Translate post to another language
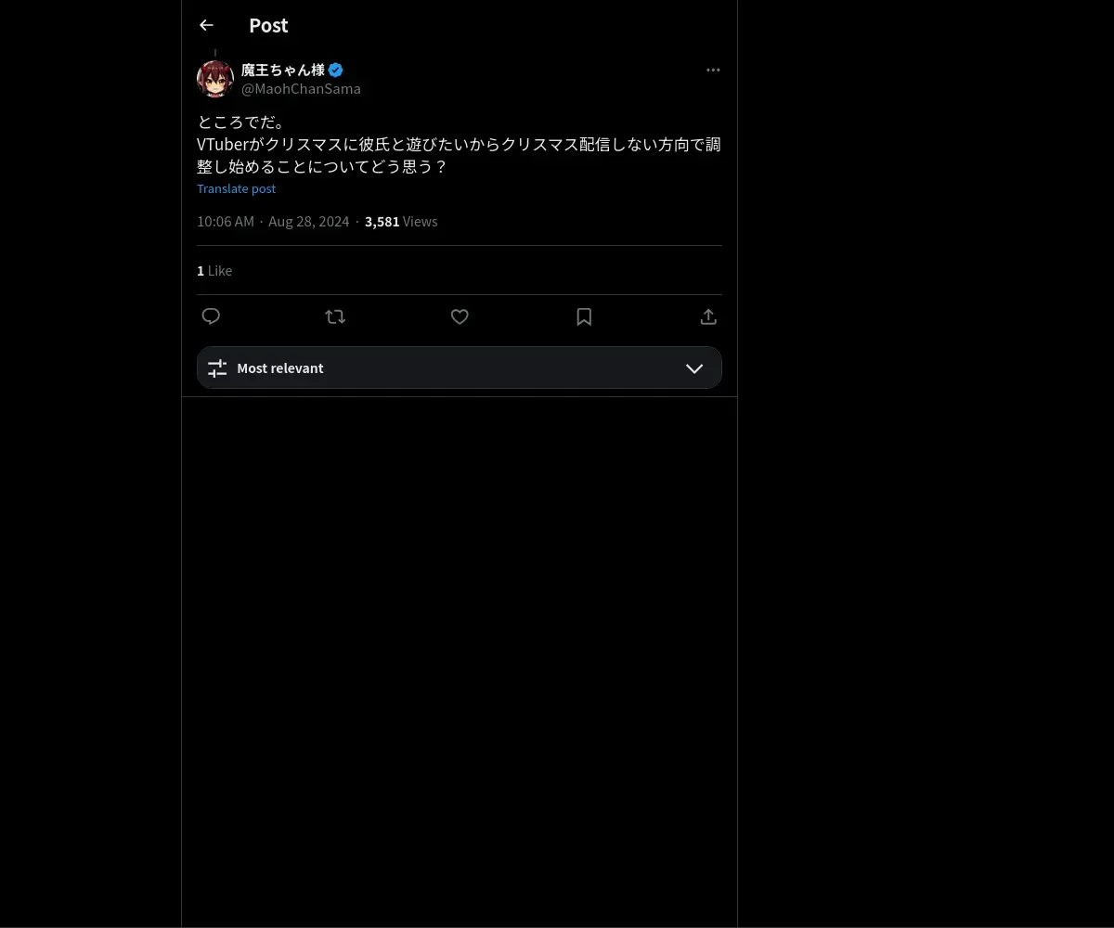 coord(236,188)
